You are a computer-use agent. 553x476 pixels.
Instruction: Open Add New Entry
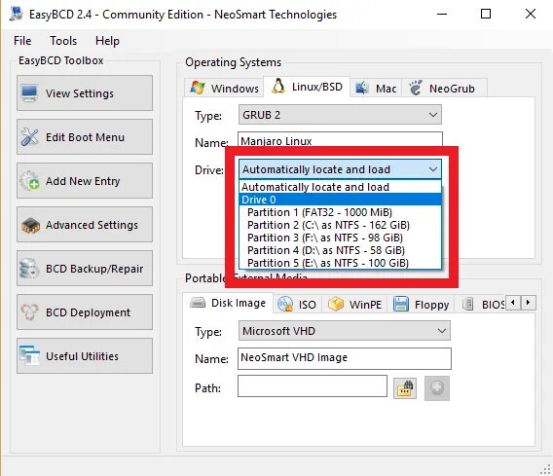pos(85,180)
